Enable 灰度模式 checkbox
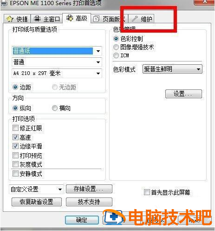The width and height of the screenshot is (215, 231). [15, 164]
